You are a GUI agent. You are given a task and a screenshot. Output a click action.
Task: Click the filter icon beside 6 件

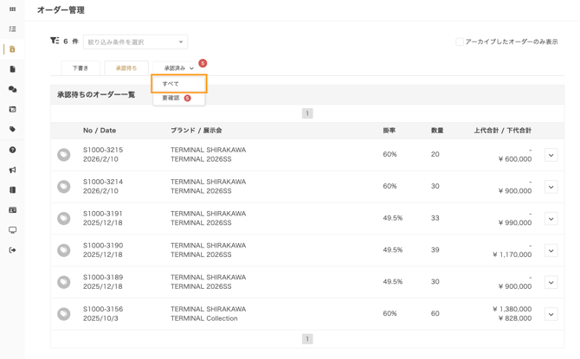click(55, 41)
